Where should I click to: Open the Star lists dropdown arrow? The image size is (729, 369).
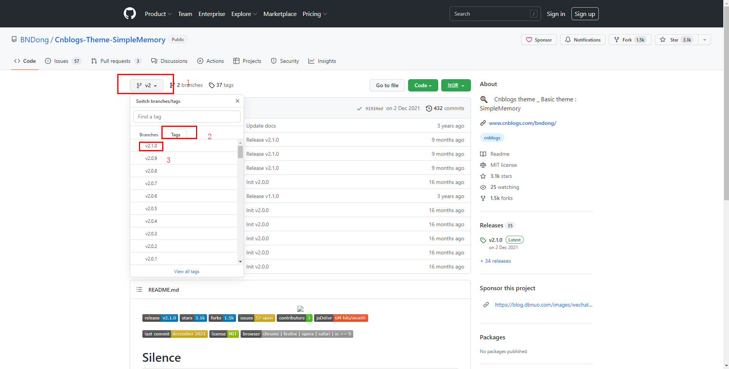pos(705,40)
